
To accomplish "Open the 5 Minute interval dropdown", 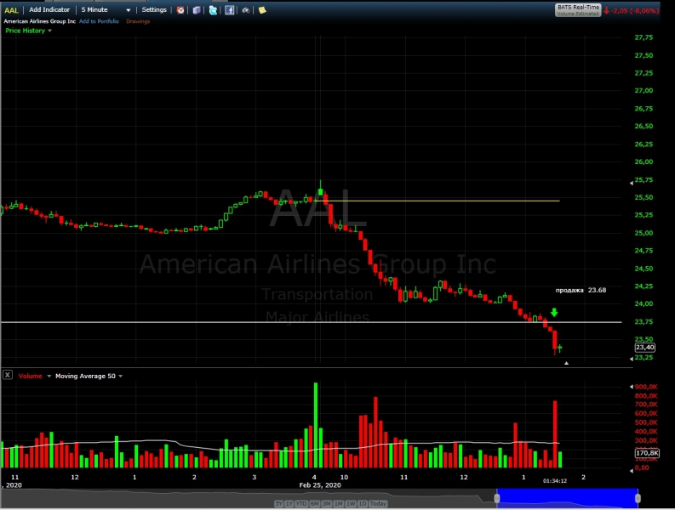I will click(x=106, y=9).
